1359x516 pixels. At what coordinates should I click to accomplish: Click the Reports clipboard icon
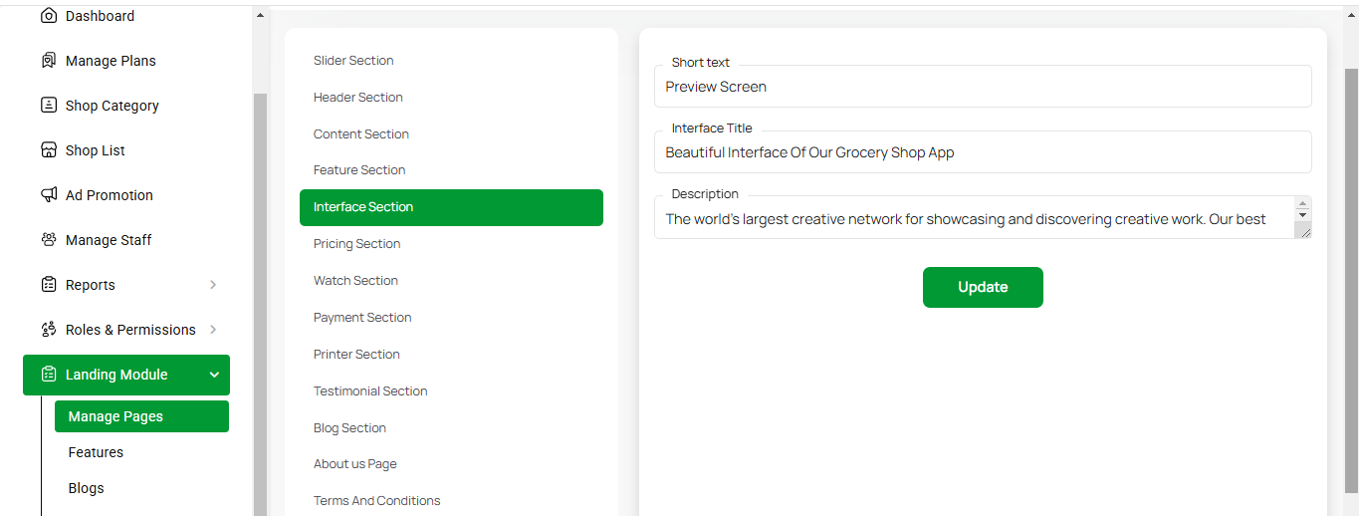pyautogui.click(x=48, y=285)
